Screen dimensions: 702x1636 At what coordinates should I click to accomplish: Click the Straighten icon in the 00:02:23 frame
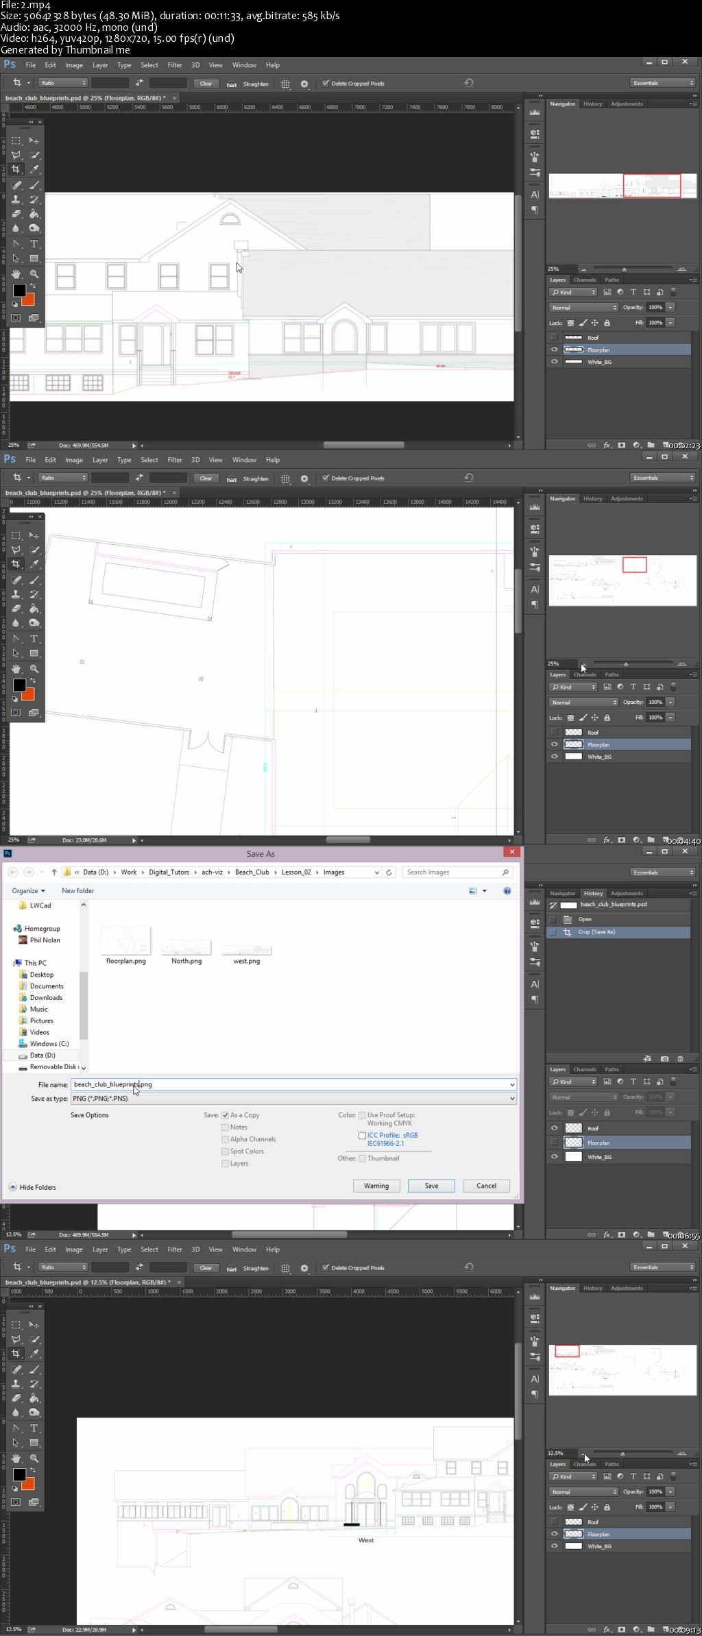click(232, 84)
